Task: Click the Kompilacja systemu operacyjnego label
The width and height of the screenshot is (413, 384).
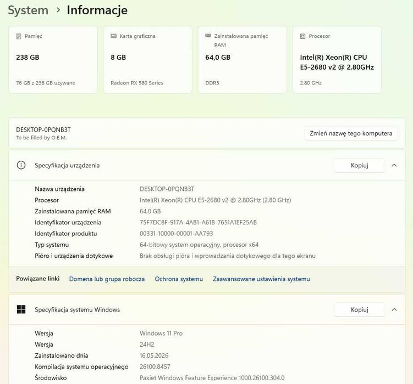Action: [x=81, y=366]
